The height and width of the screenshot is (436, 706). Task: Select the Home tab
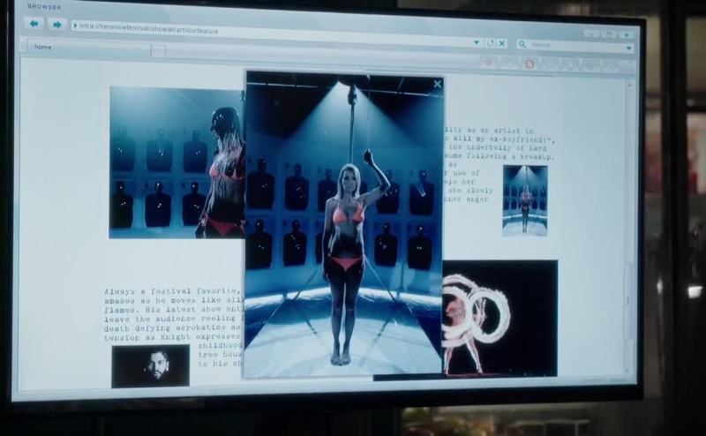click(x=88, y=48)
